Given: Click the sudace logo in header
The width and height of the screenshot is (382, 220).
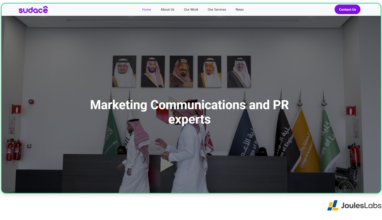Looking at the screenshot, I should (x=33, y=10).
